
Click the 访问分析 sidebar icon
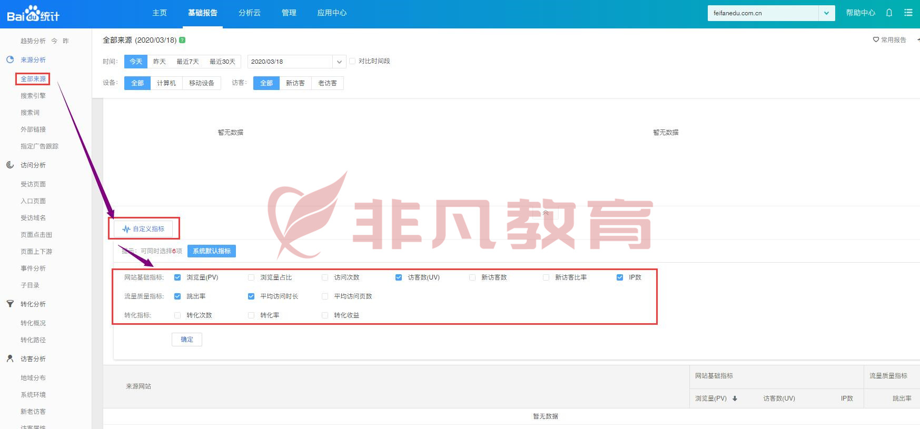10,165
